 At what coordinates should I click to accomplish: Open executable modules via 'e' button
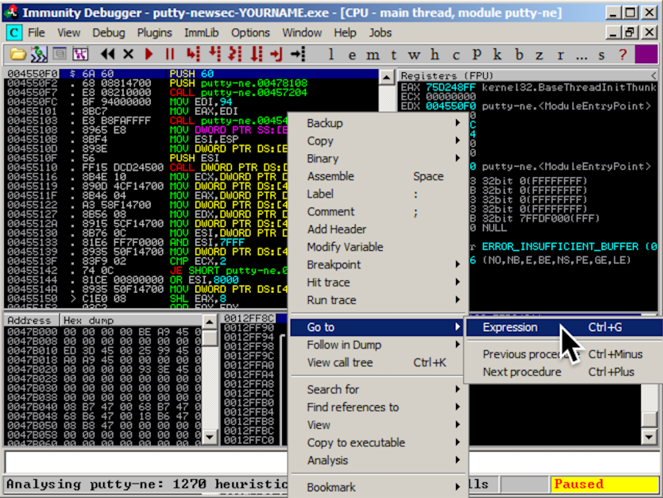[x=352, y=55]
